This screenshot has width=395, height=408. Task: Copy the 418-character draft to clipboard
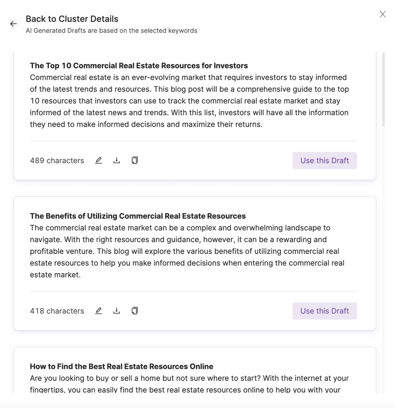click(135, 311)
